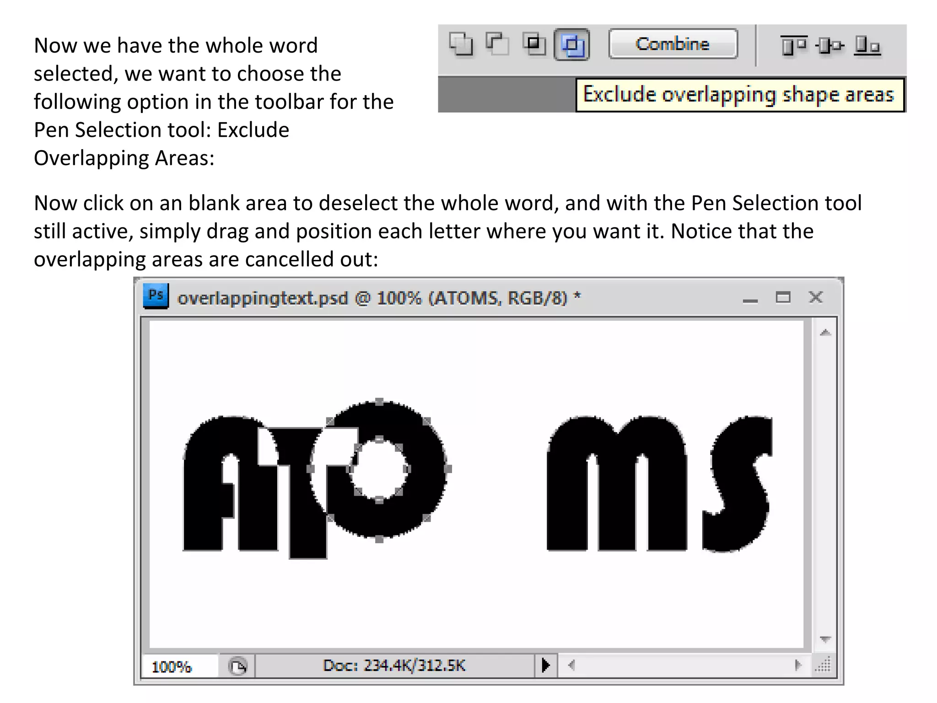
Task: Align bottom edges icon
Action: click(867, 45)
